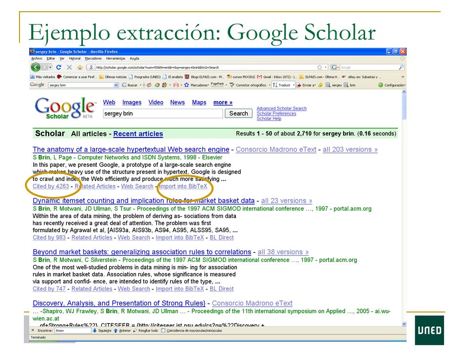Click Enviar a in the Google Toolbar
468x351 pixels.
(306, 85)
